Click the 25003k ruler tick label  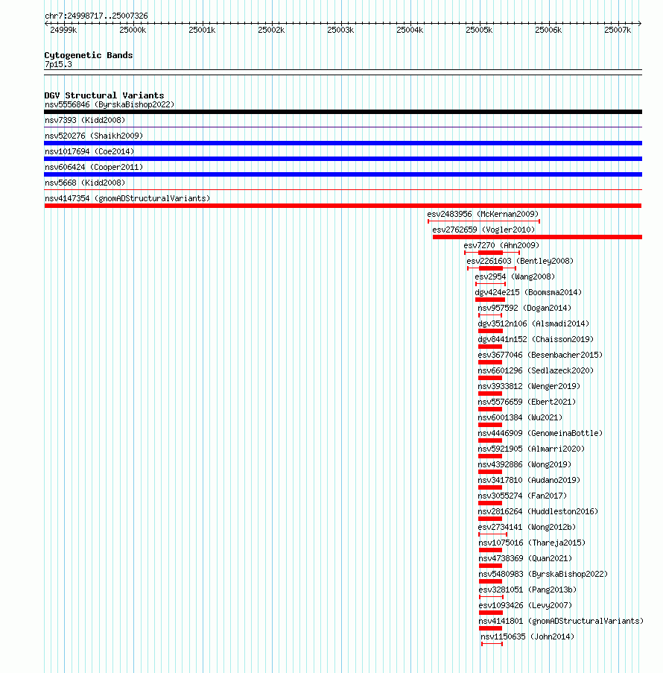pyautogui.click(x=340, y=30)
